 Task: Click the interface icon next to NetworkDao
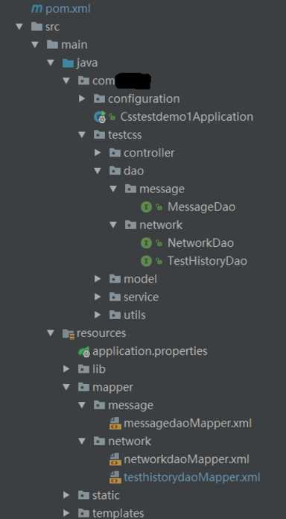[146, 243]
